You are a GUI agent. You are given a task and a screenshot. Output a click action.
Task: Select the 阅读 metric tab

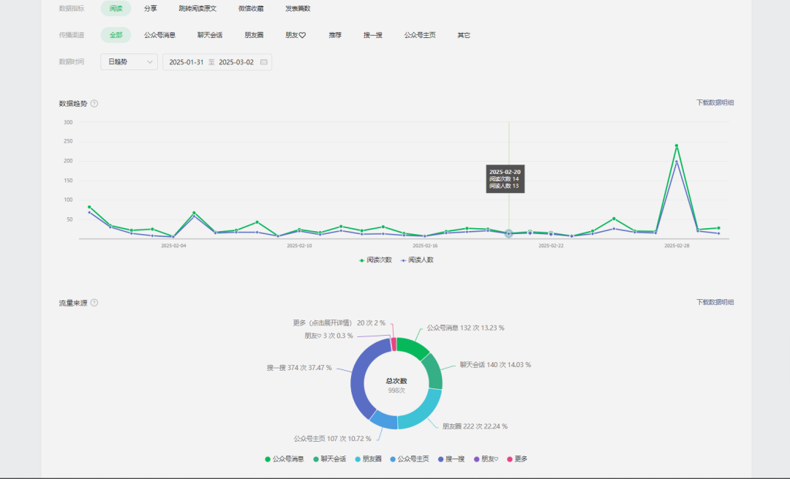point(116,9)
